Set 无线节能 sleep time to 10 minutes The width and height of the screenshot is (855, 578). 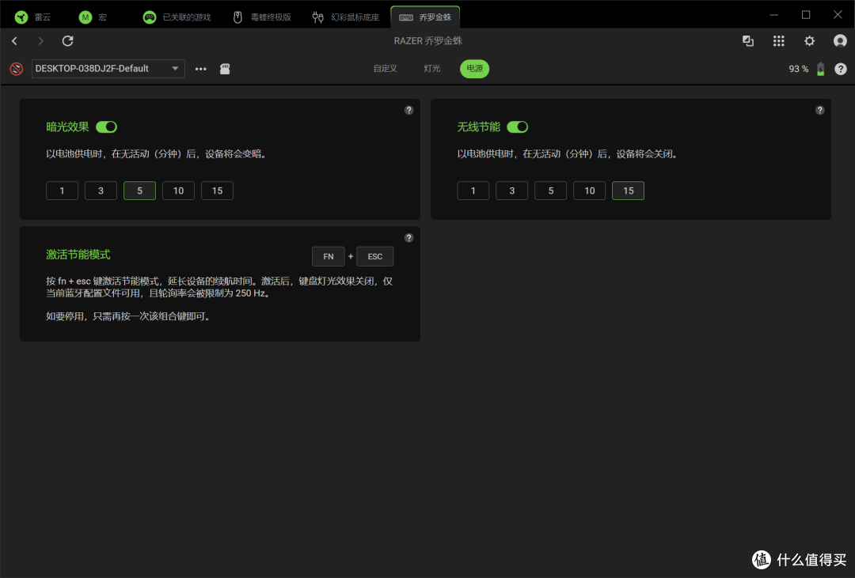tap(590, 191)
